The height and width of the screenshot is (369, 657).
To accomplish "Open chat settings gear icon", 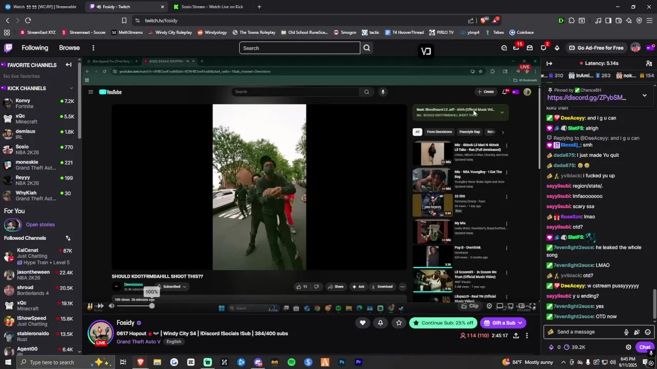I will (x=628, y=347).
